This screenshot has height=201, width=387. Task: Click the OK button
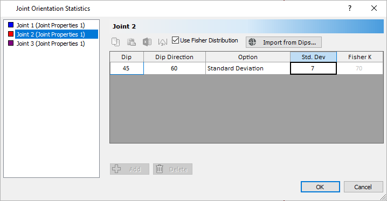320,187
